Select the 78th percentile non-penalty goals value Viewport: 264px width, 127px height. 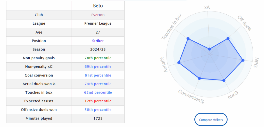click(98, 58)
